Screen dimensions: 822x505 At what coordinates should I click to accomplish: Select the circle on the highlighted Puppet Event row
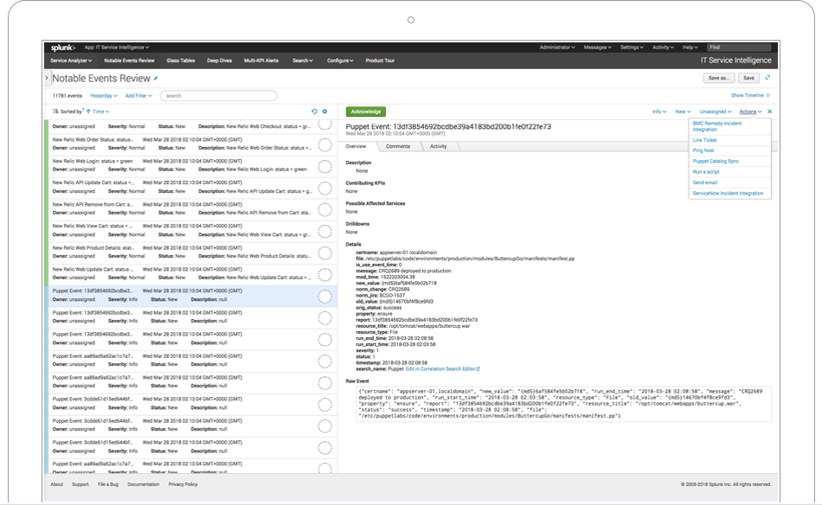[x=325, y=297]
